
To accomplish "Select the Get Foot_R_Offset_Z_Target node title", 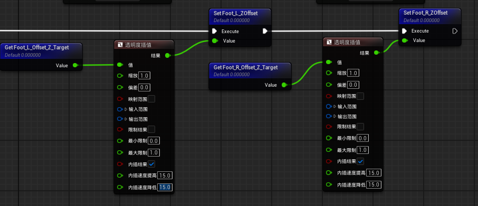I will (x=245, y=67).
